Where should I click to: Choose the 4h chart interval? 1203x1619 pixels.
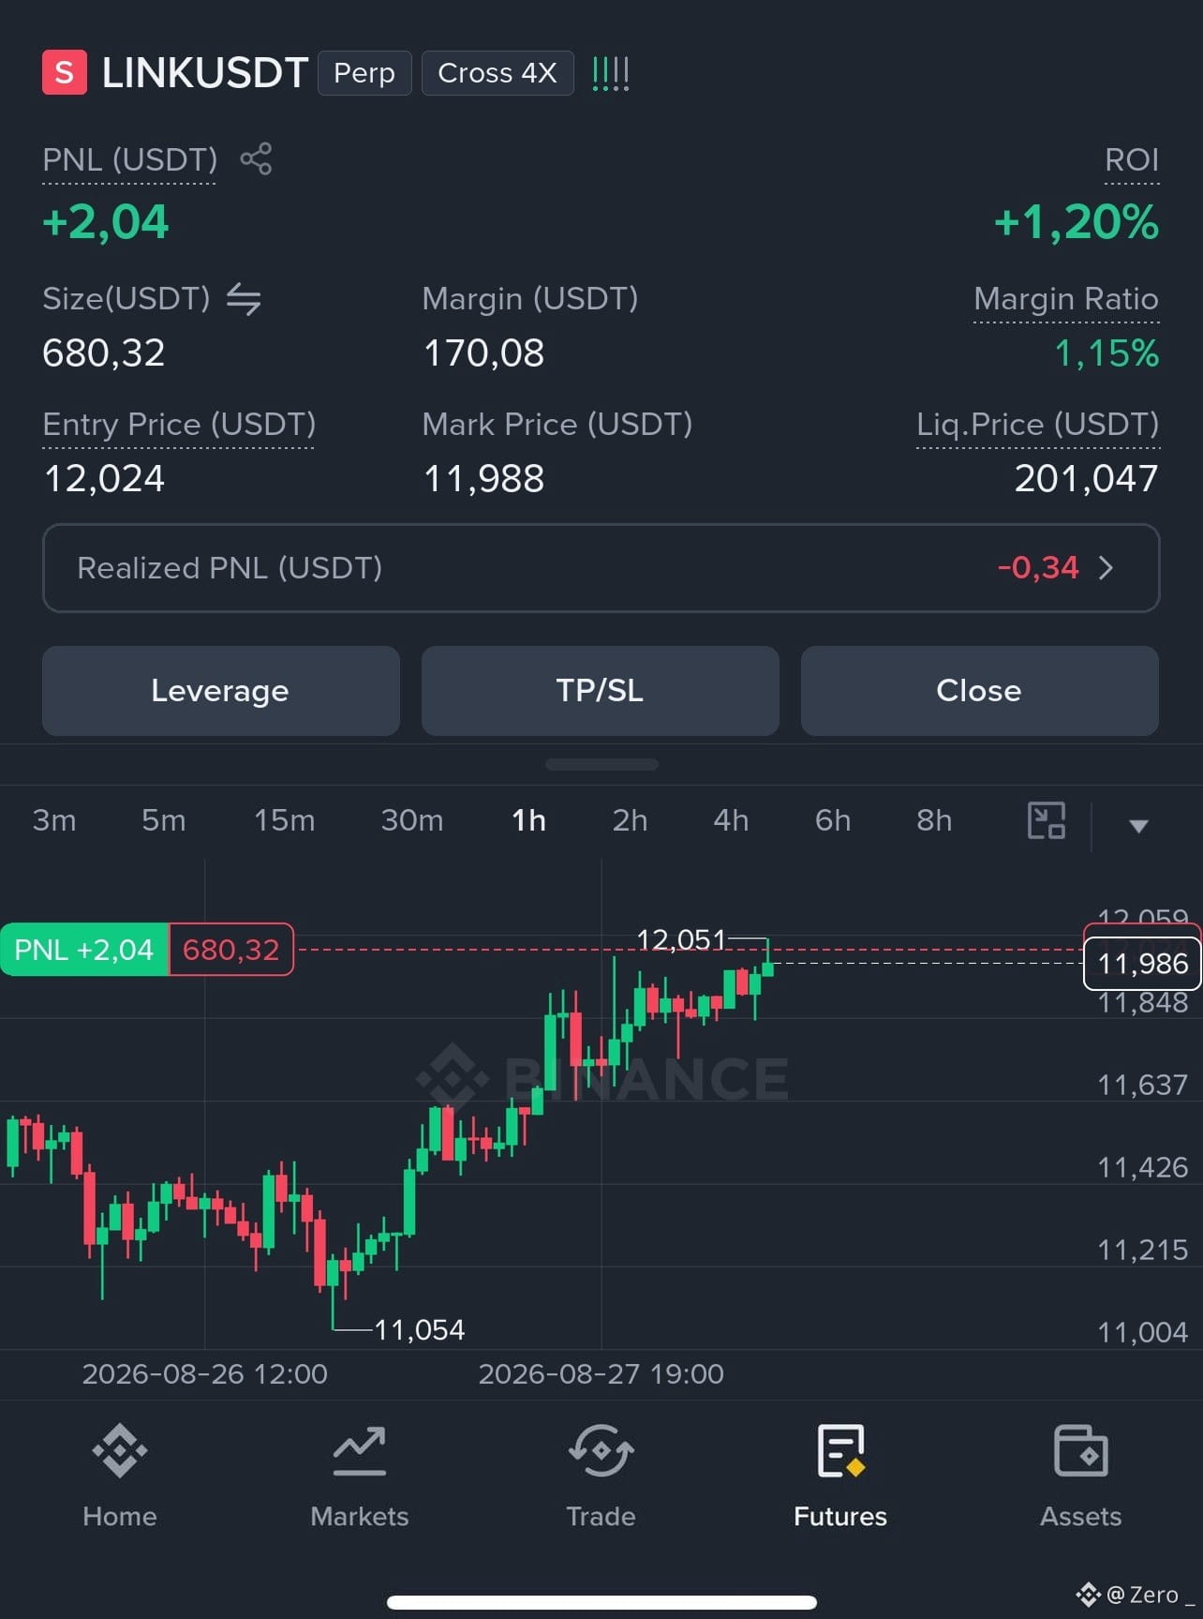731,820
